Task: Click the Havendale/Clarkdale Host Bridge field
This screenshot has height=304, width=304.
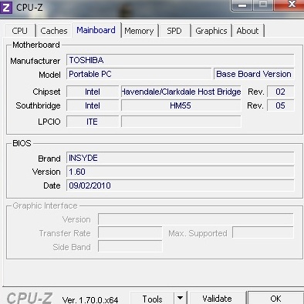Action: click(181, 92)
